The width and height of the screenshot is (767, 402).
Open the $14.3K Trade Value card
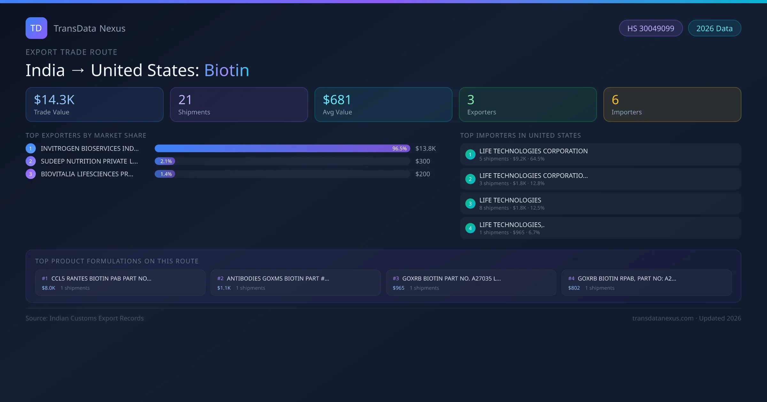[95, 105]
